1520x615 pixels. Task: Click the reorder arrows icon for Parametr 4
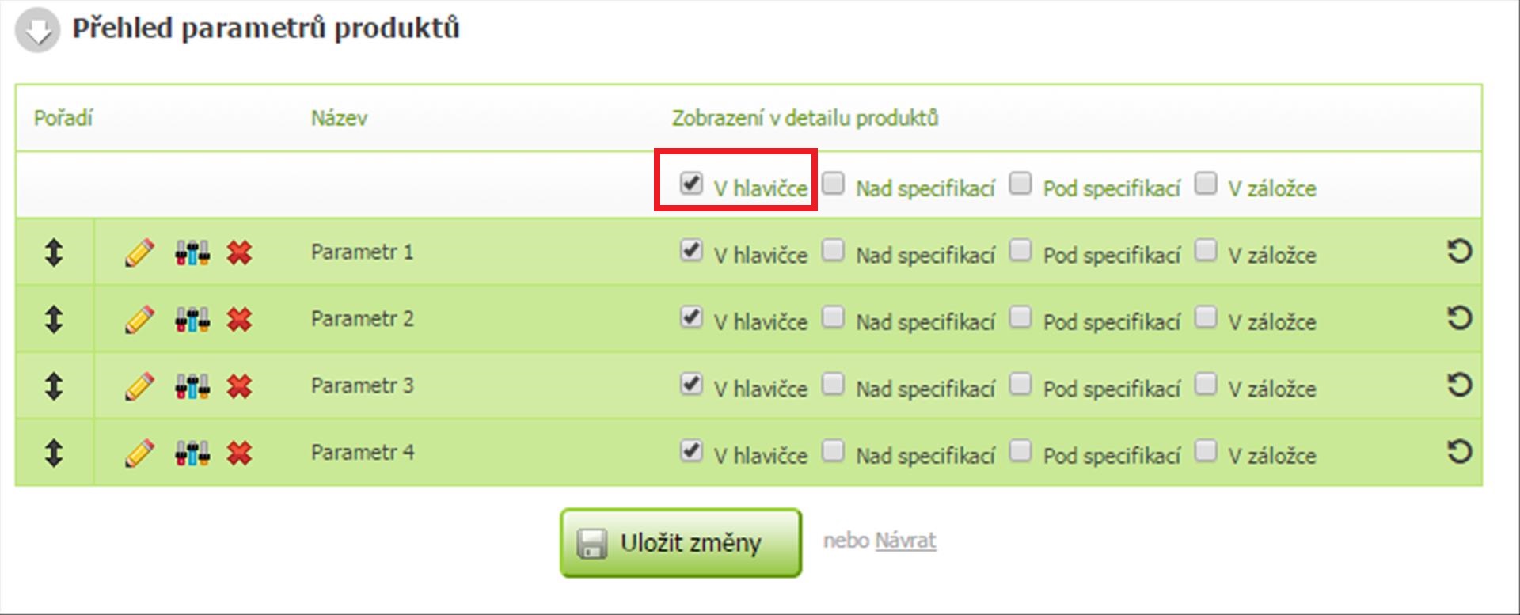tap(54, 453)
